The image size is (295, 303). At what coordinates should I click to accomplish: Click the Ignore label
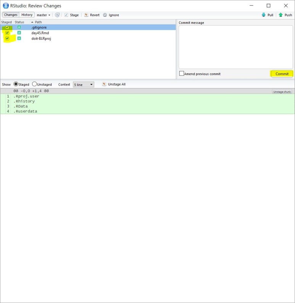click(x=114, y=15)
